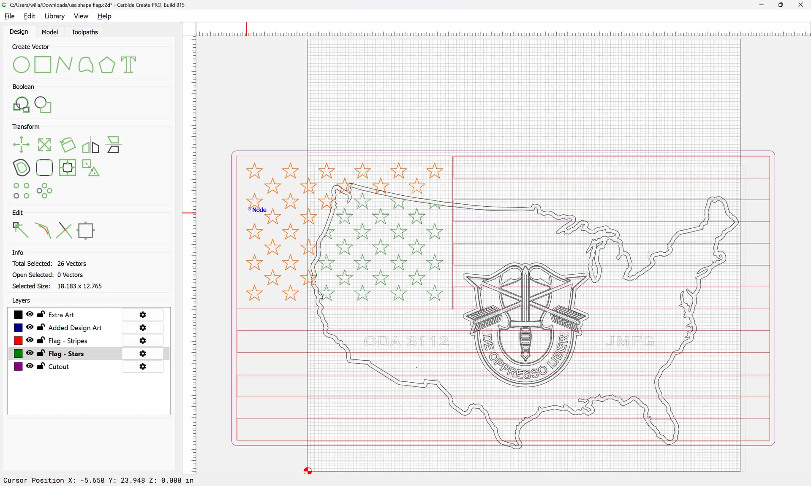Lock the Flag - Stars layer

(x=41, y=353)
